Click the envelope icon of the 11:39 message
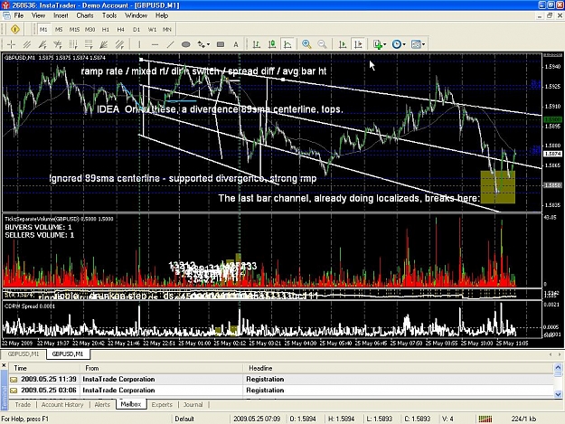Image resolution: width=565 pixels, height=424 pixels. (14, 380)
